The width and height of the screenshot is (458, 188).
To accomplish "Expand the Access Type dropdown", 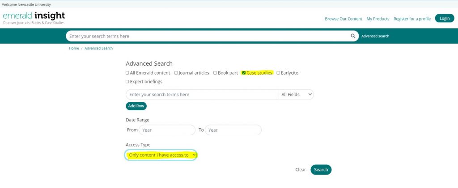I will coord(161,155).
